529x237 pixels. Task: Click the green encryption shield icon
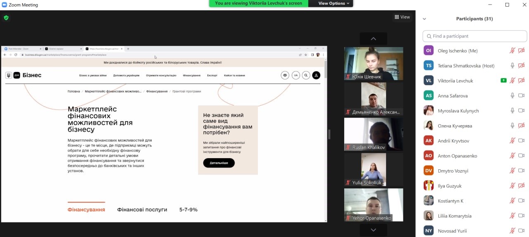click(6, 17)
